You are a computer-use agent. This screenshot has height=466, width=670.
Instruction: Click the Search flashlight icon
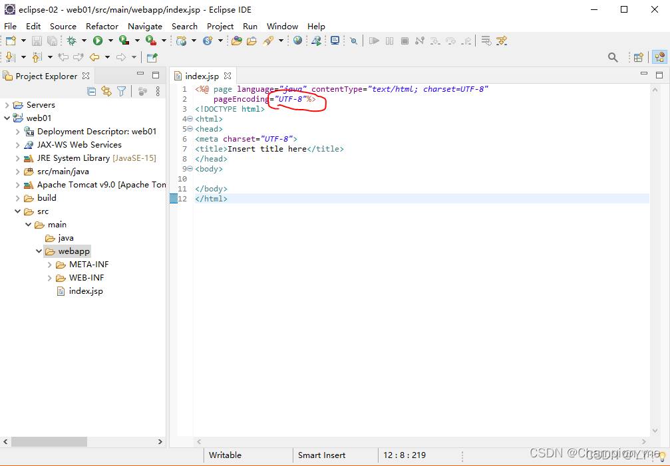point(268,41)
